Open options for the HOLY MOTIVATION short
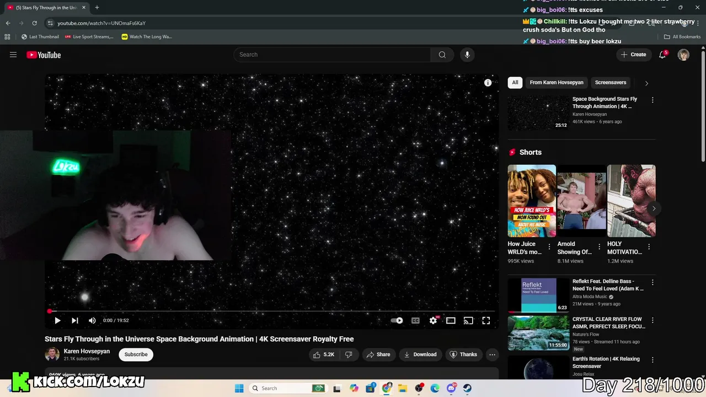 pyautogui.click(x=649, y=247)
